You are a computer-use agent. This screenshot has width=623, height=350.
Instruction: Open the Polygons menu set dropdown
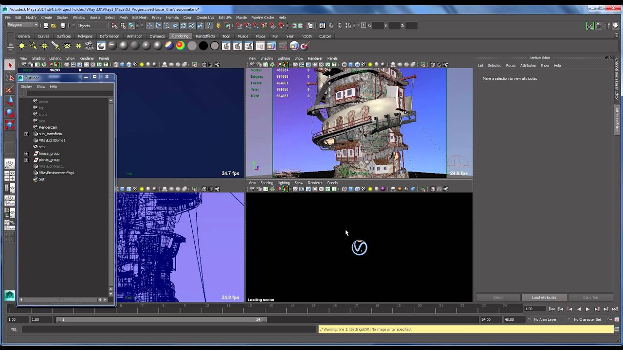[22, 25]
